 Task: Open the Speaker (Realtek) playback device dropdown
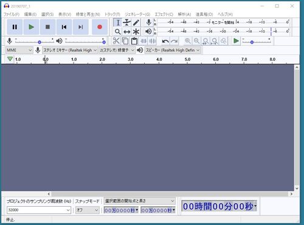click(x=173, y=50)
